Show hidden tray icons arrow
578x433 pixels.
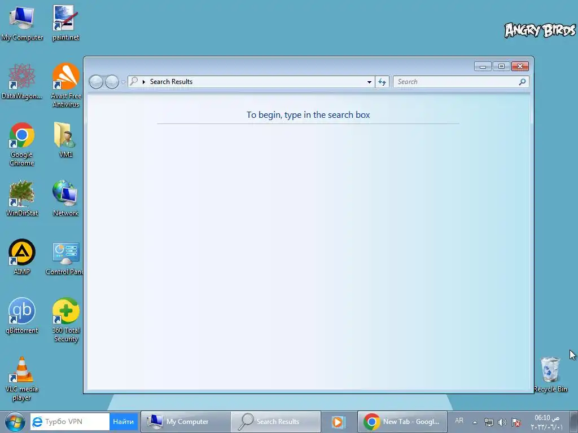tap(475, 422)
